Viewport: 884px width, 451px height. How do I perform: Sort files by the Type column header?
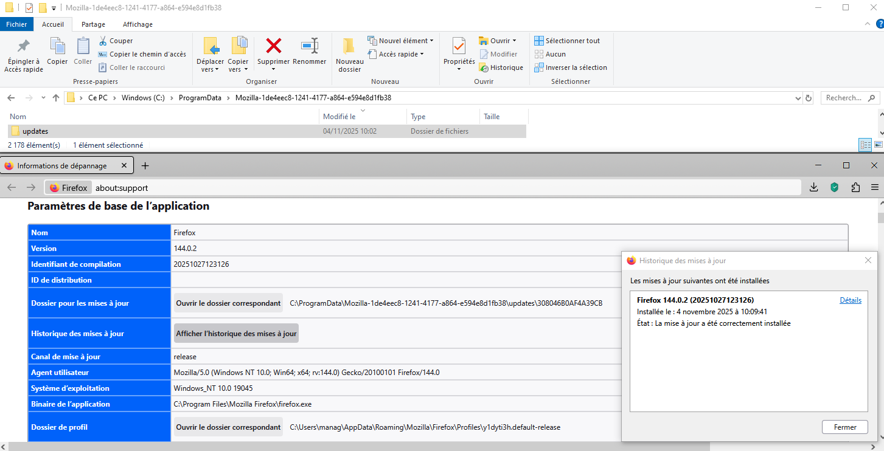[x=443, y=117]
